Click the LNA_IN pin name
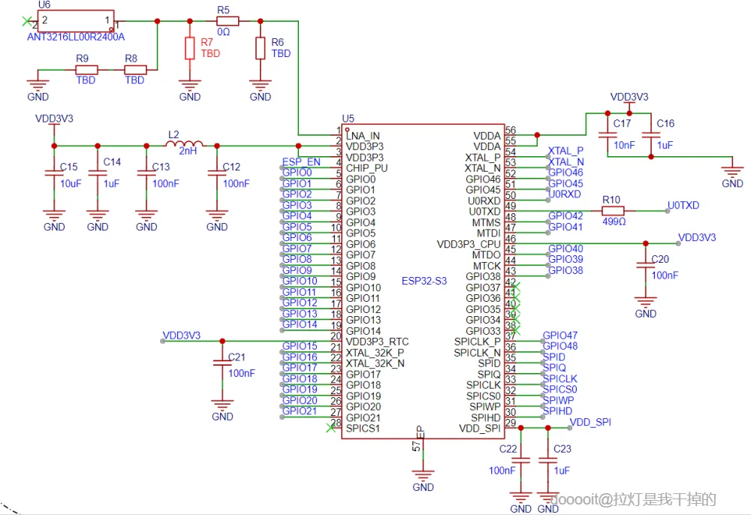 tap(363, 136)
